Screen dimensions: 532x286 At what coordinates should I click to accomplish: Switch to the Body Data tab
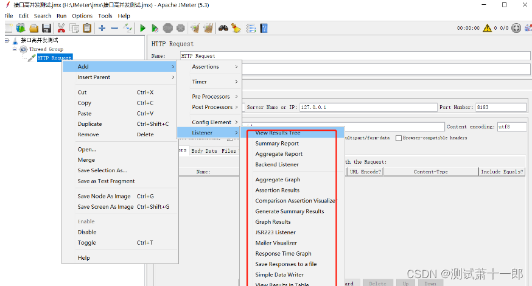click(204, 151)
